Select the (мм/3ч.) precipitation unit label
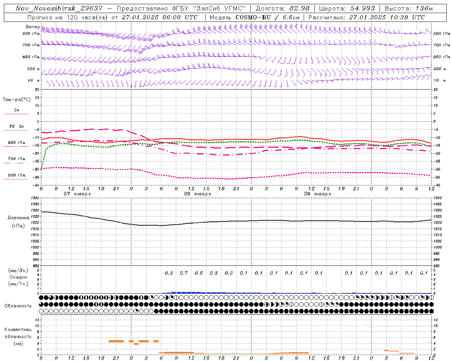452x361 pixels. pyautogui.click(x=18, y=270)
